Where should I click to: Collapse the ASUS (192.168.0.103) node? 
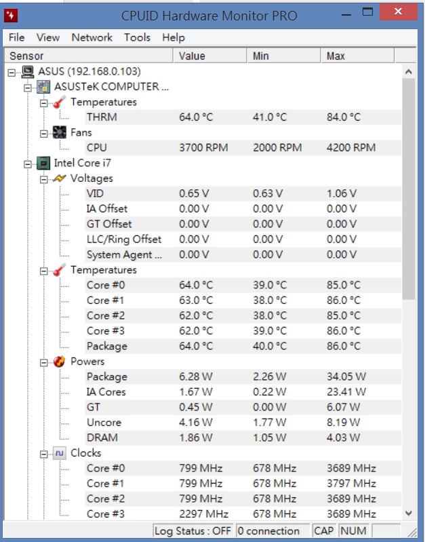[x=12, y=73]
